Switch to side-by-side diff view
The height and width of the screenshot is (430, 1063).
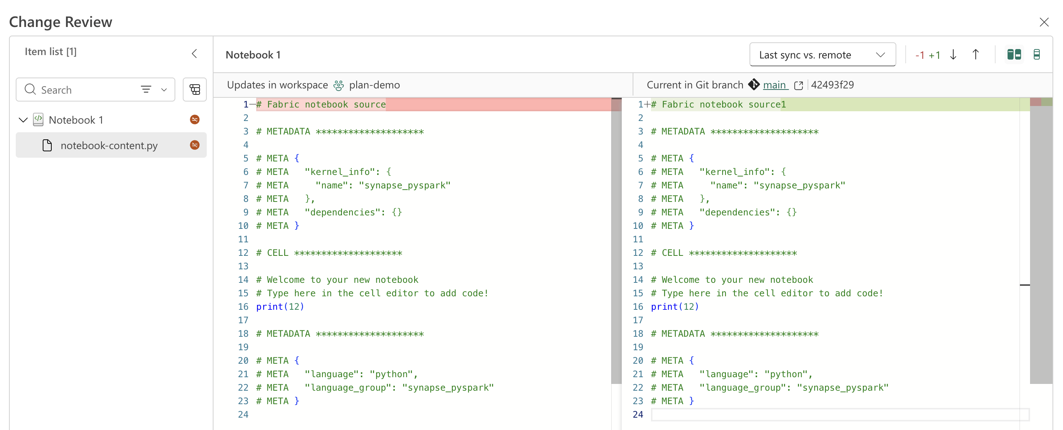1014,54
